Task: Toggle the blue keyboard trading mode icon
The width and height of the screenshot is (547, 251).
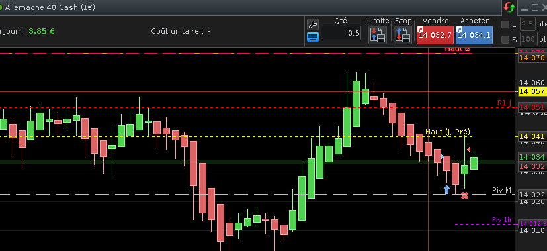Action: point(313,36)
